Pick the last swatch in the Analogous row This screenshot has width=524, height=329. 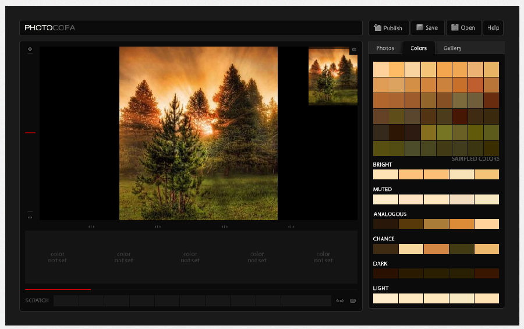487,224
